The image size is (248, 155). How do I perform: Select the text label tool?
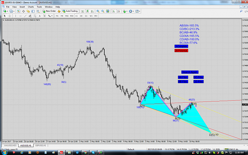(44, 16)
